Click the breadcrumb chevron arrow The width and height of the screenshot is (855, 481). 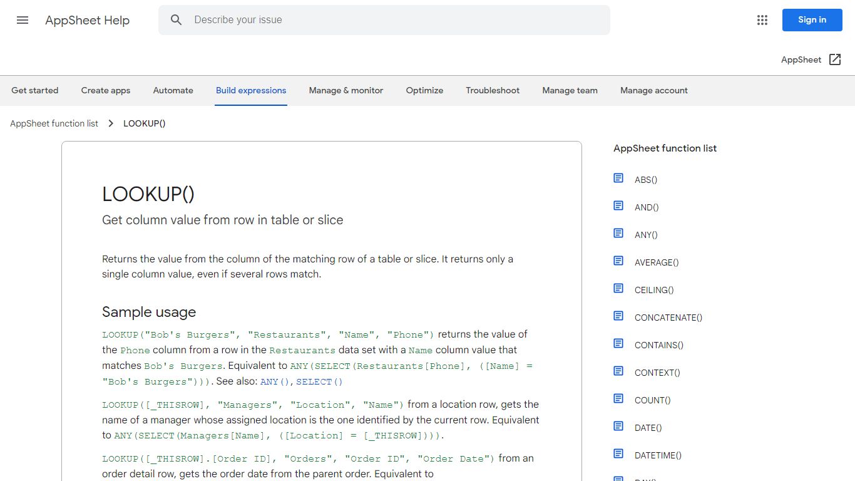[111, 123]
